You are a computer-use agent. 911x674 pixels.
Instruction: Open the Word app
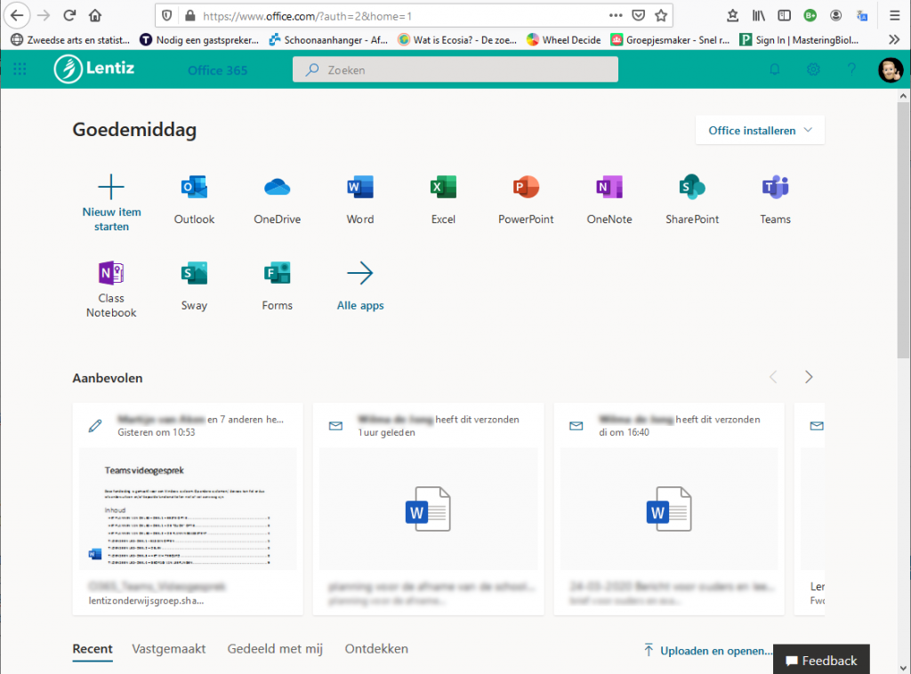[360, 200]
